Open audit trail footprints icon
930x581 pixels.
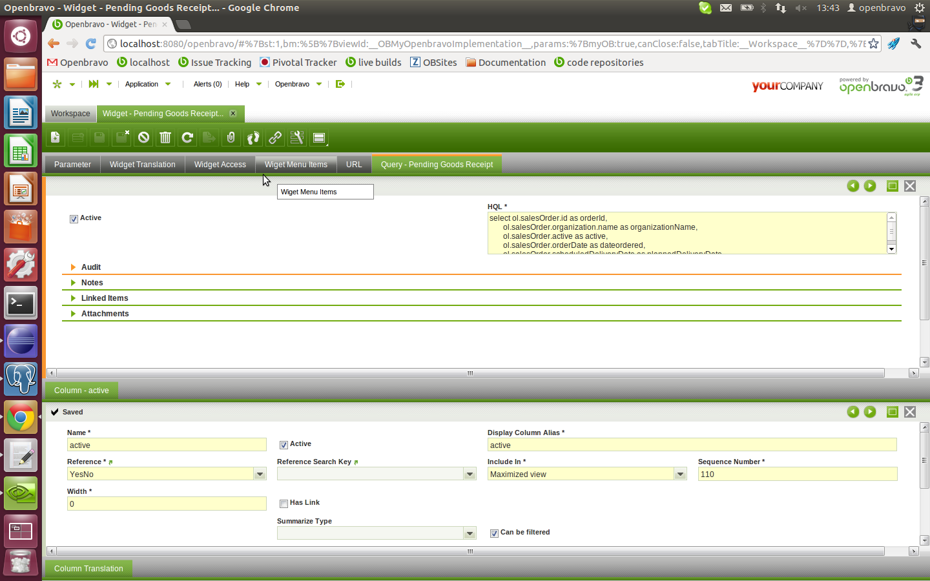coord(253,138)
